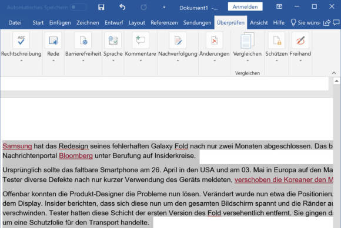Expand the Sprache dropdown arrow
Screen dimensions: 341x228
(113, 60)
